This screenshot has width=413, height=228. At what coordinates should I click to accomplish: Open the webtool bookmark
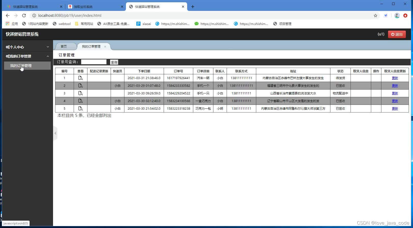coord(62,24)
